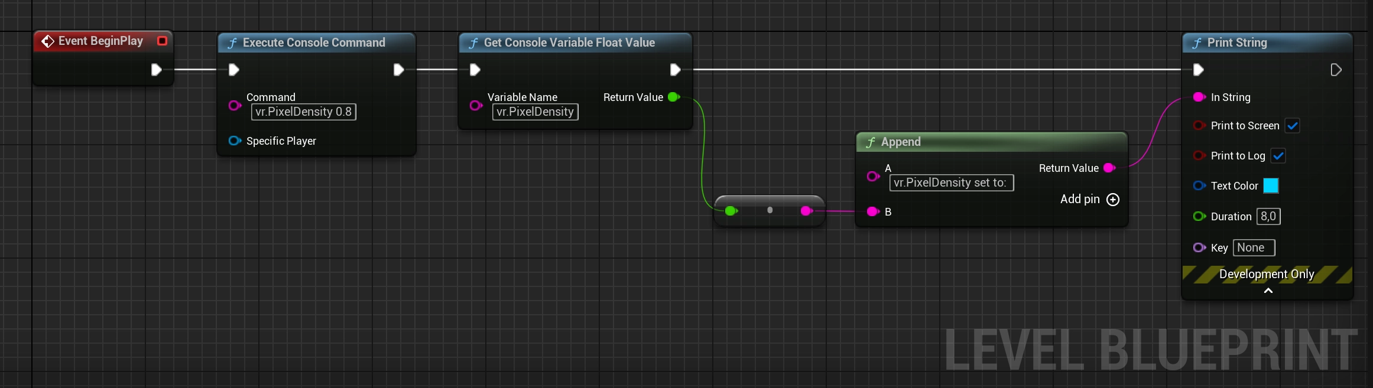Select the Event BeginPlay node title
Screen dimensions: 1373x388
pos(100,41)
